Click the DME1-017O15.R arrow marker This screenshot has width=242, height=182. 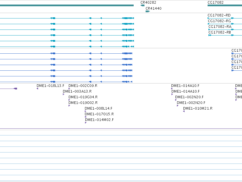point(86,117)
